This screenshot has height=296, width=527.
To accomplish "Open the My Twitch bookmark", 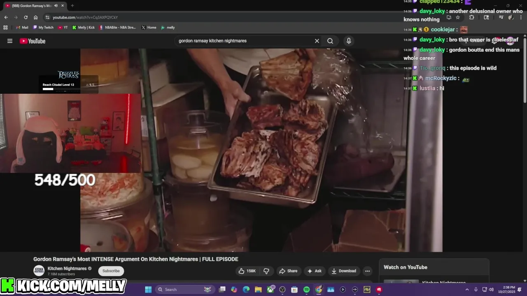I will (x=43, y=28).
